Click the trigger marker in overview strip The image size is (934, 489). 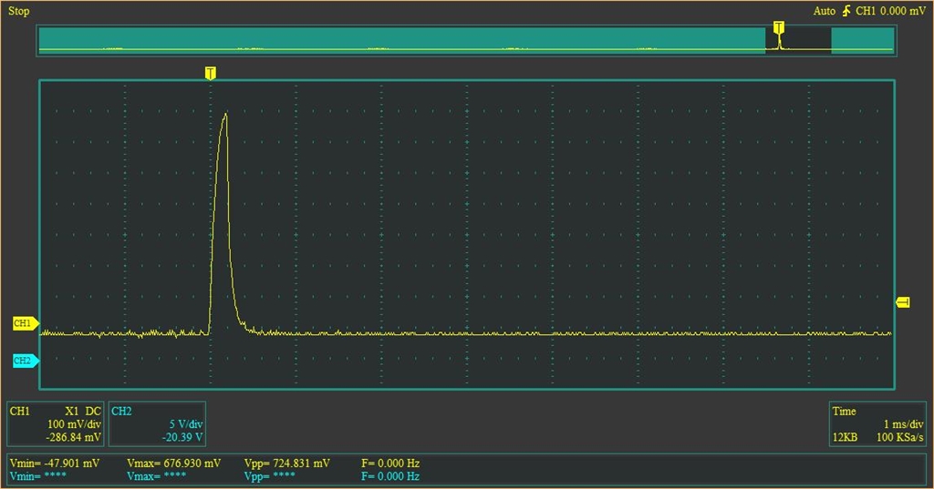coord(779,27)
